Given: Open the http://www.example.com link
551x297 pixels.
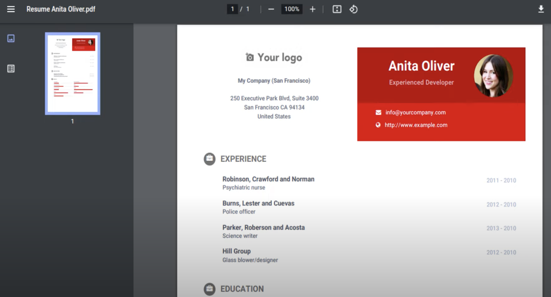Looking at the screenshot, I should tap(416, 125).
